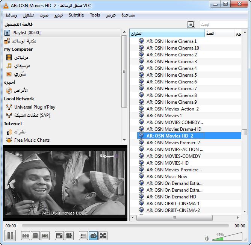251x245 pixels.
Task: Click globe icon of OSN Home Cinema 3
Action: [x=141, y=61]
